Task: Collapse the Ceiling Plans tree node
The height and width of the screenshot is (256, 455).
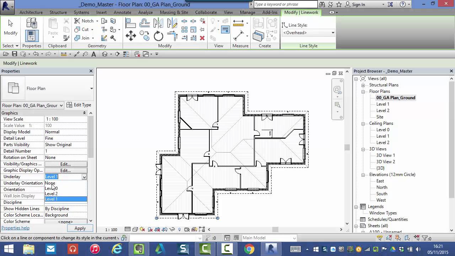Action: 363,123
